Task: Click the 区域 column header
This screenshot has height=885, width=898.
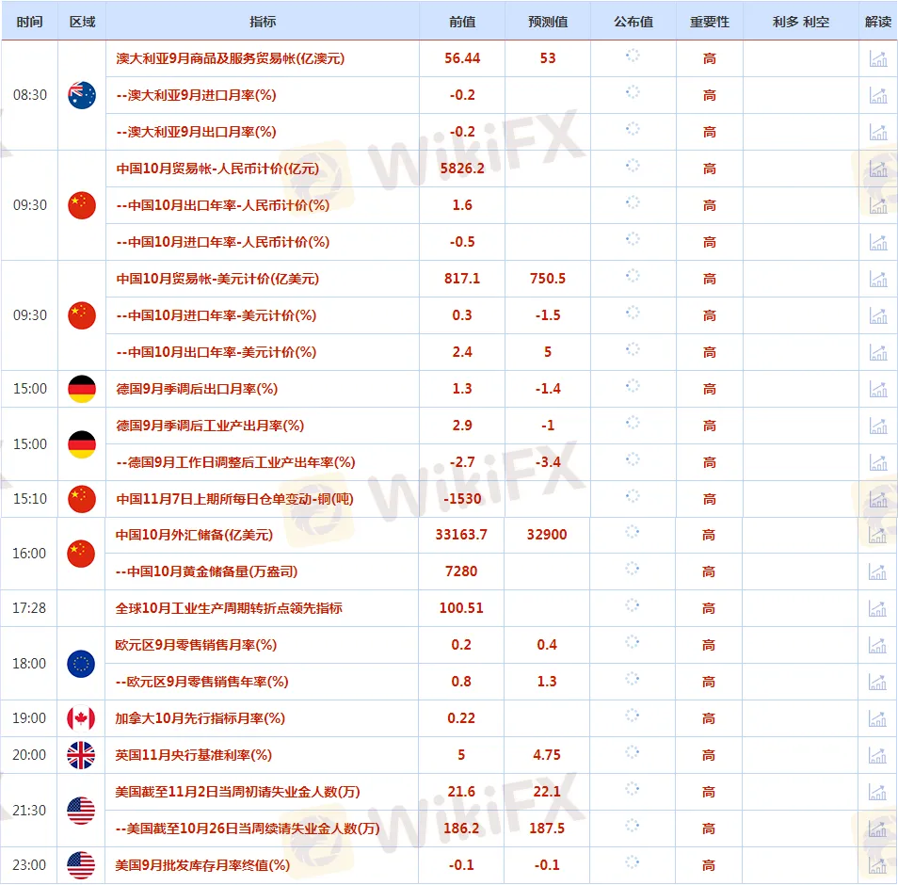Action: click(x=82, y=22)
